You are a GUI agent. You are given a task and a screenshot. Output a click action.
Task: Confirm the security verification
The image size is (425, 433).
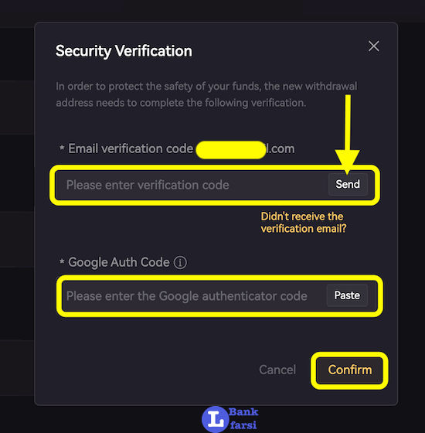pyautogui.click(x=349, y=370)
